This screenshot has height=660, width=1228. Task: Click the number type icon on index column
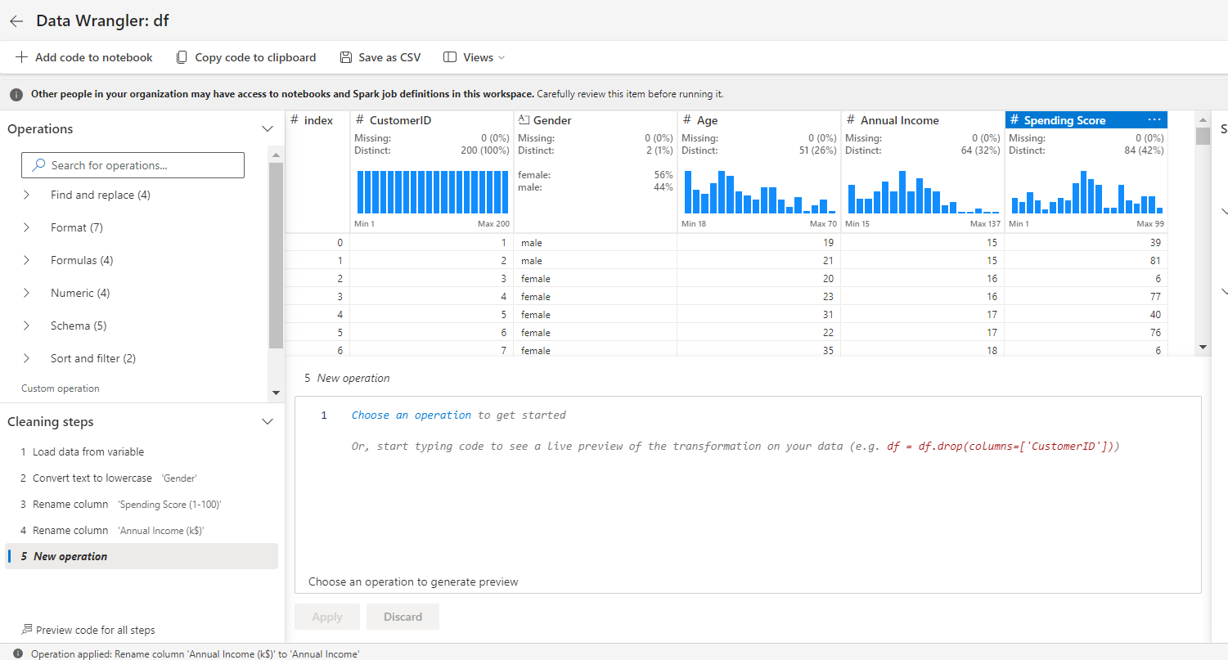(295, 120)
